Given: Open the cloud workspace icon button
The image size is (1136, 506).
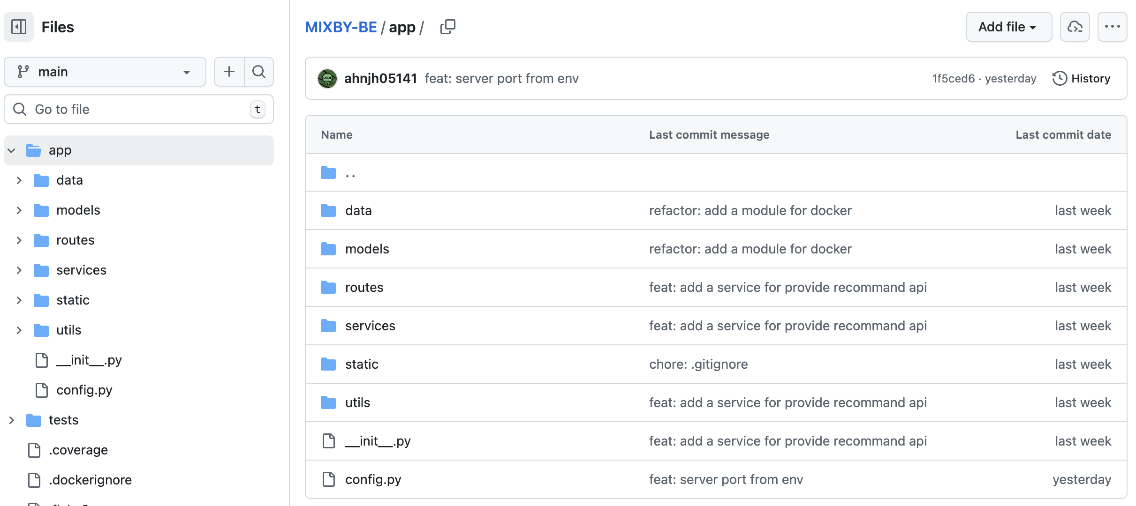Looking at the screenshot, I should tap(1075, 27).
